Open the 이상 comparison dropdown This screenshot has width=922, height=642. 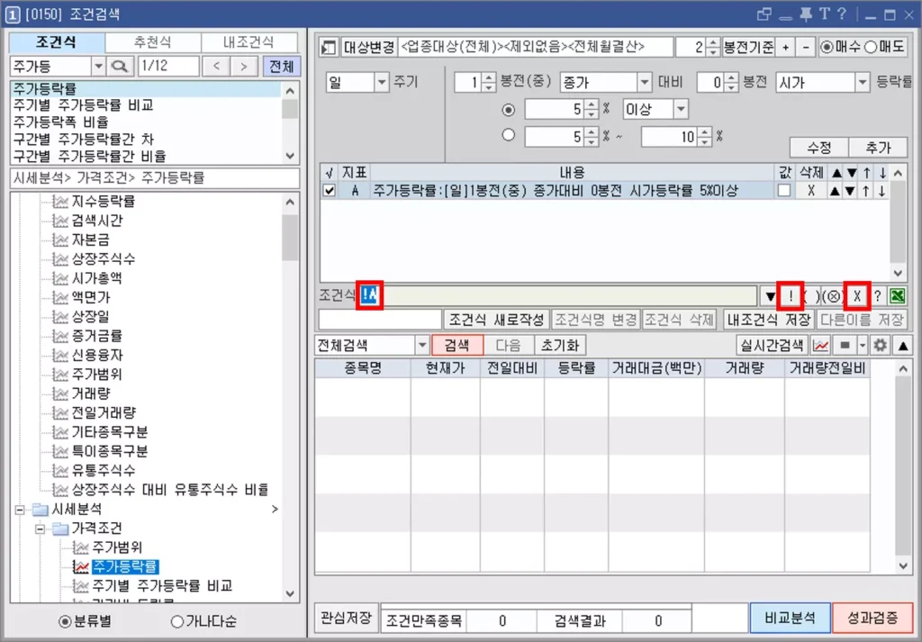click(681, 109)
